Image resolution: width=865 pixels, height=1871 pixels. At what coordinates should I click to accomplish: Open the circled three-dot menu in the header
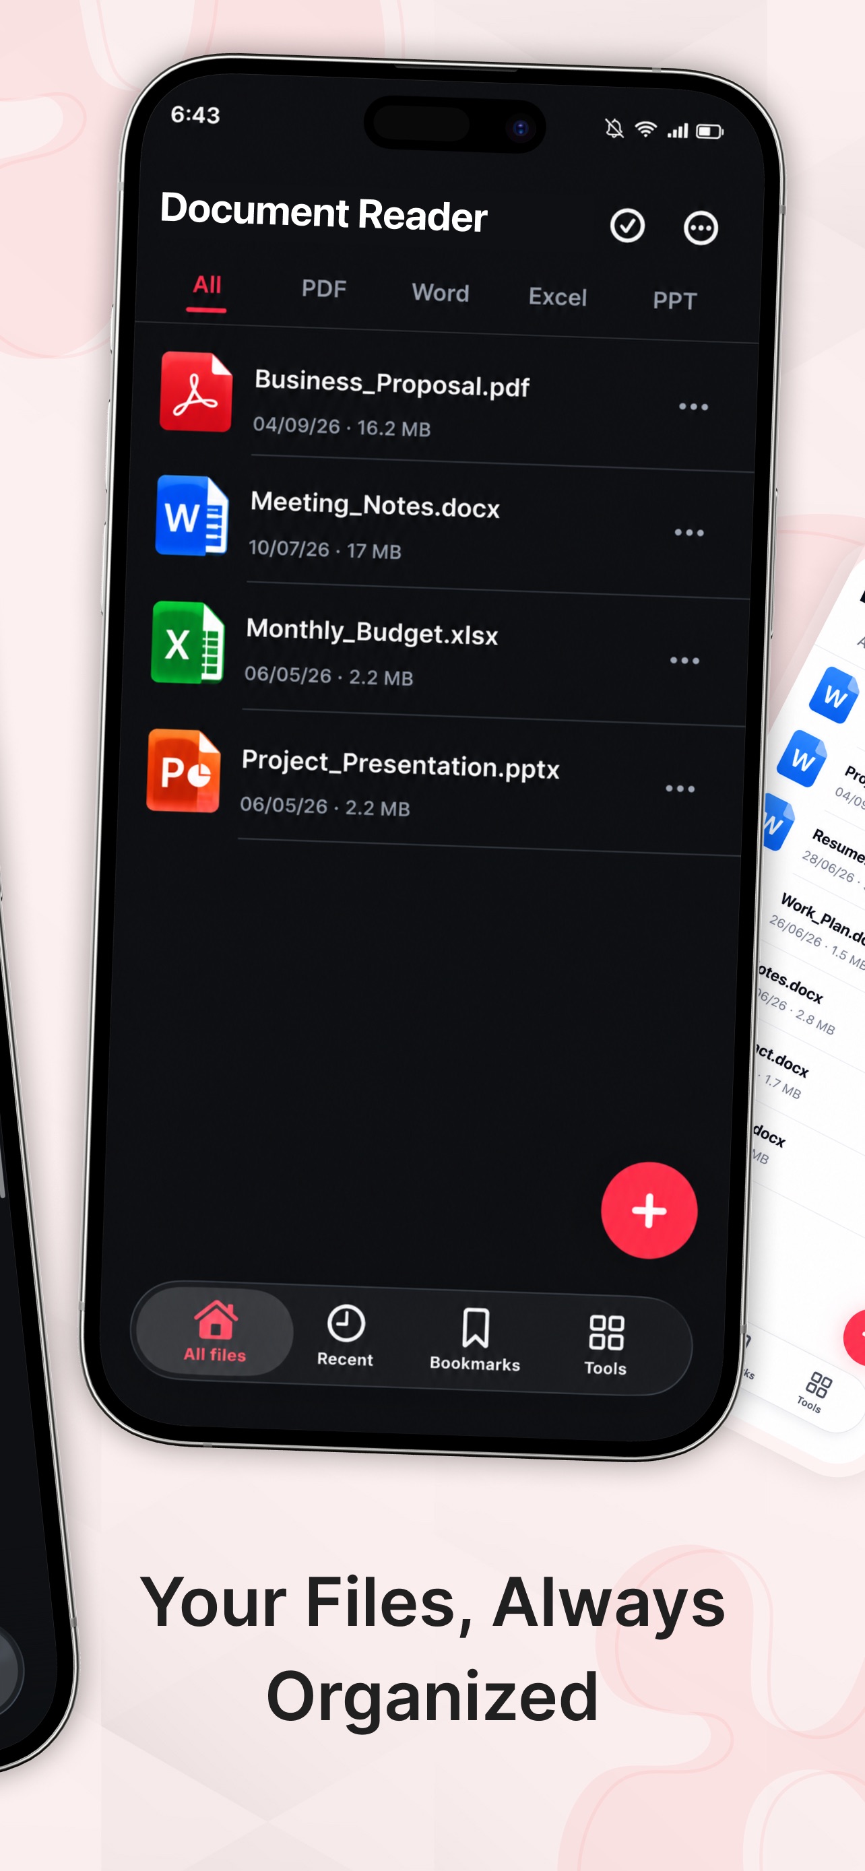click(x=701, y=228)
